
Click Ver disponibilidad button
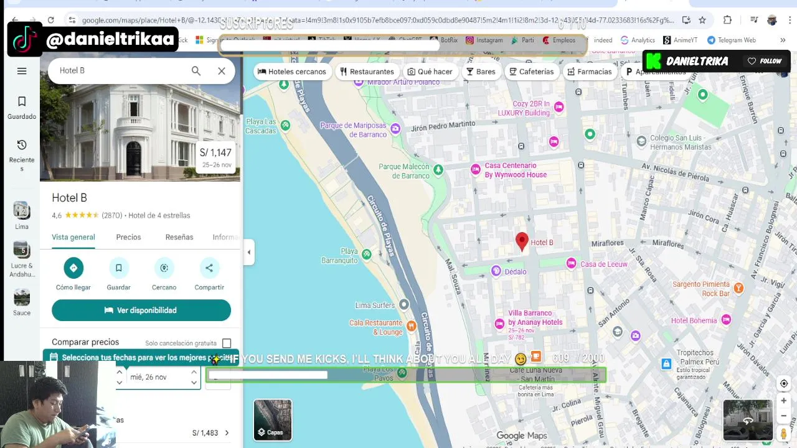[x=141, y=310]
